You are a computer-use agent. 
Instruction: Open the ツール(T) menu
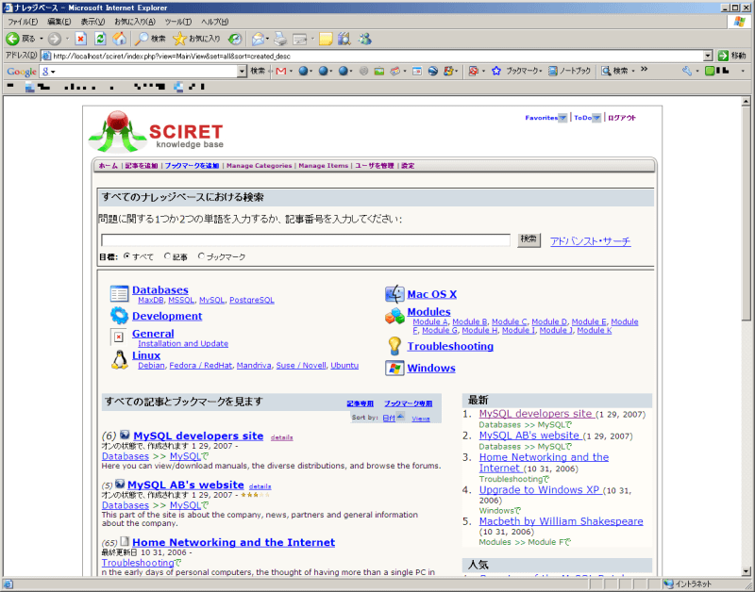177,22
